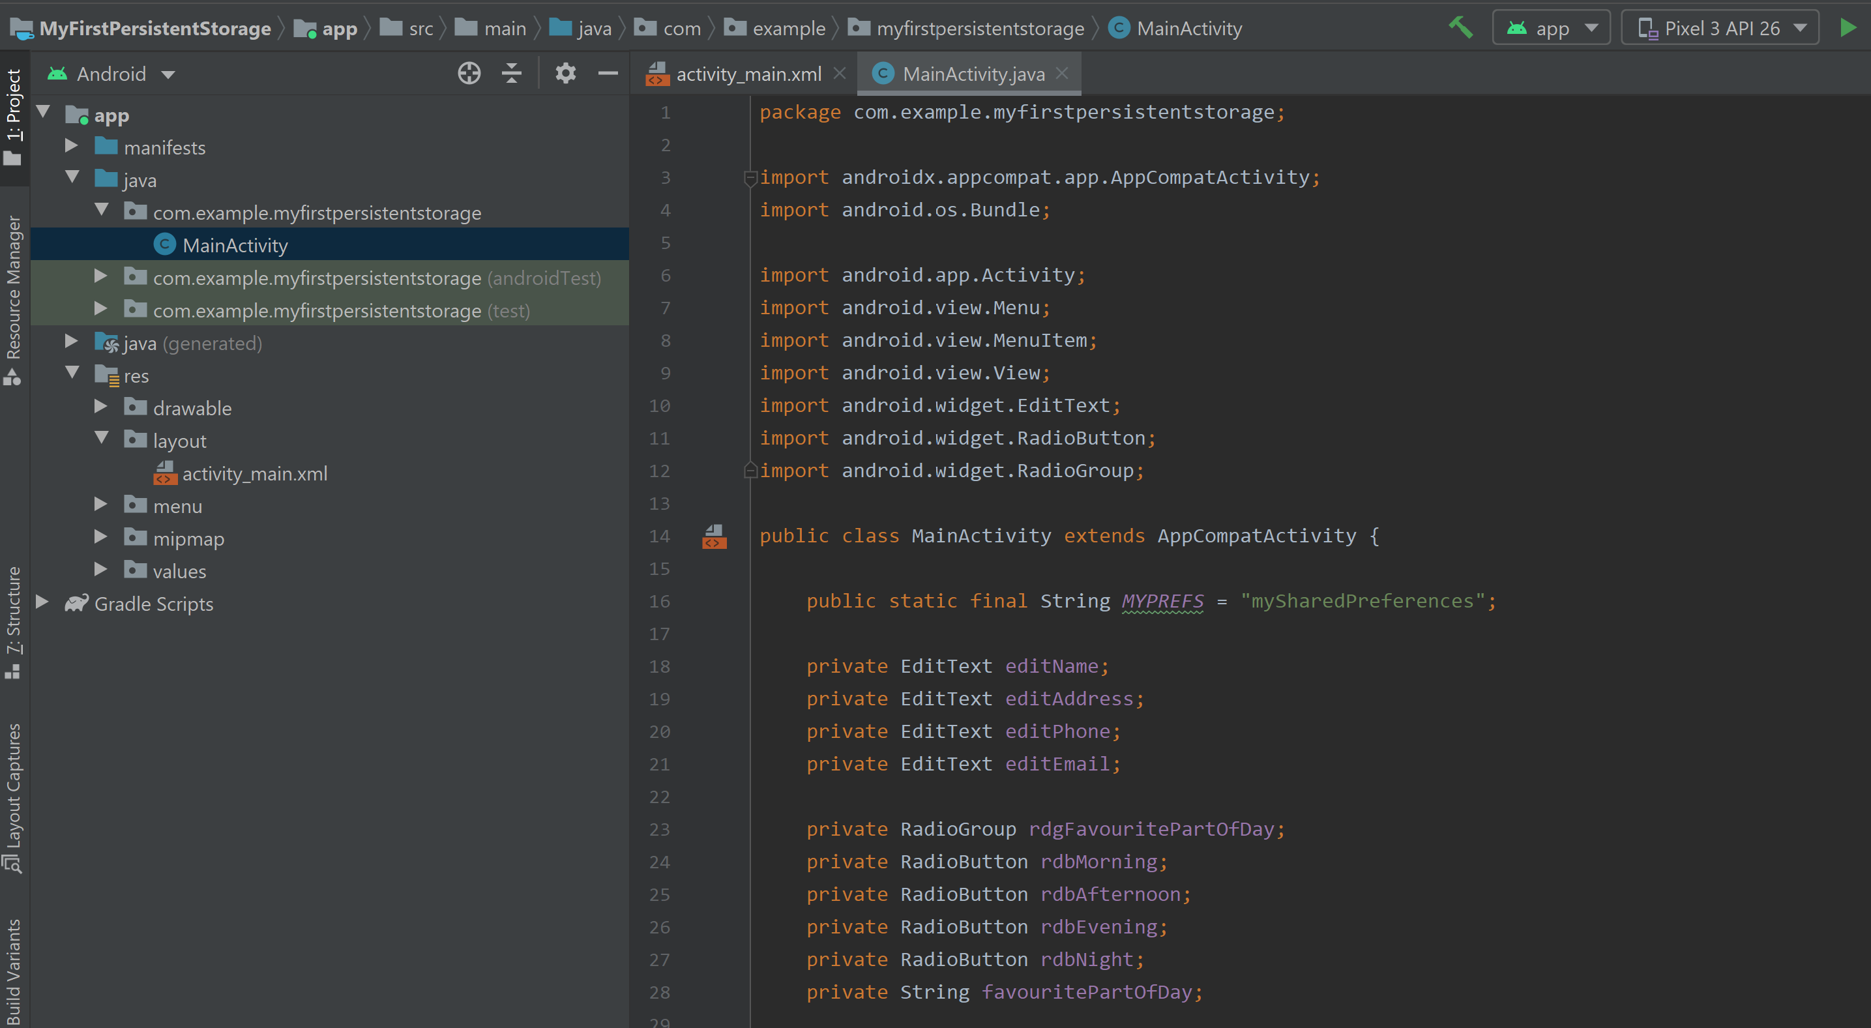Run the app with the green play button
1871x1028 pixels.
point(1848,27)
